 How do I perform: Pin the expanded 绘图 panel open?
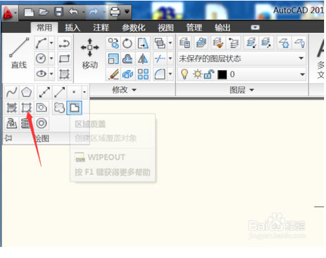[x=8, y=138]
